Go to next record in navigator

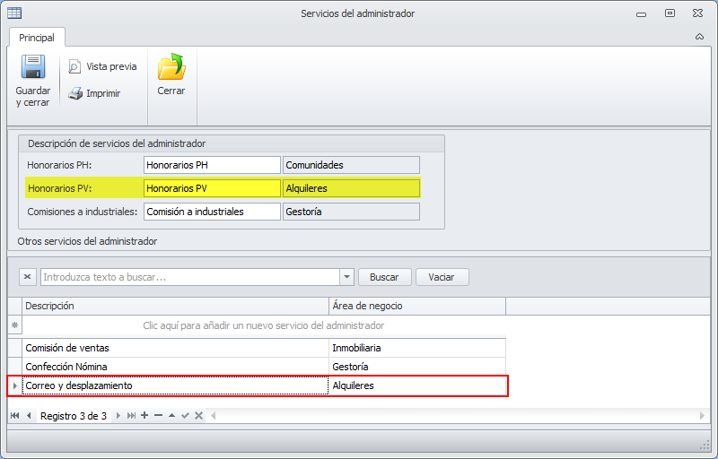coord(118,416)
